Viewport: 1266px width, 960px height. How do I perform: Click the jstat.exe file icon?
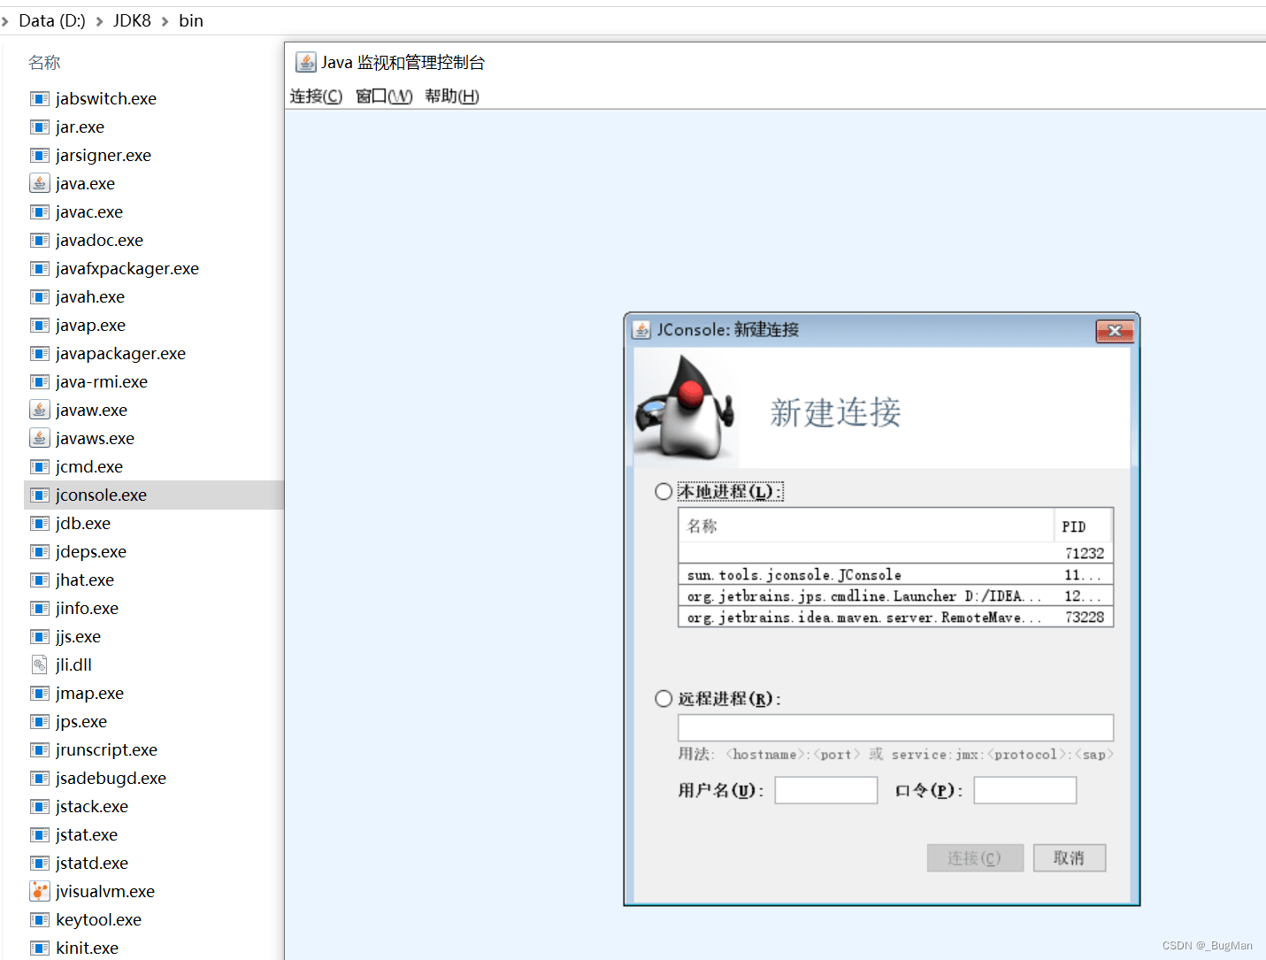click(x=40, y=835)
